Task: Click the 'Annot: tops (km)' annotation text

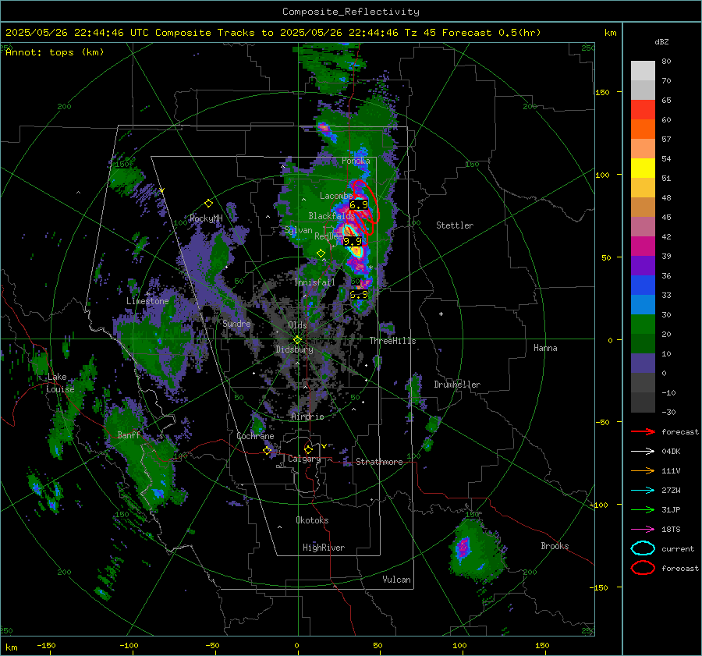Action: coord(55,52)
